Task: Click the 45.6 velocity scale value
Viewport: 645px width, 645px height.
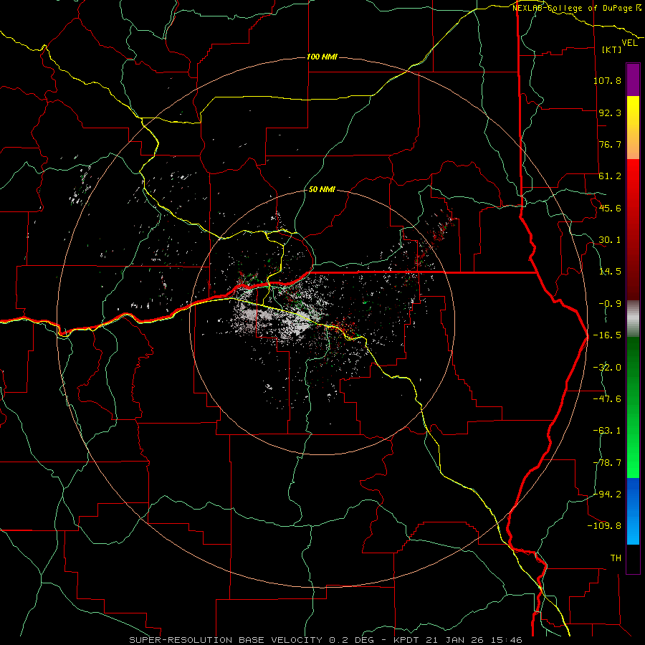Action: (610, 208)
